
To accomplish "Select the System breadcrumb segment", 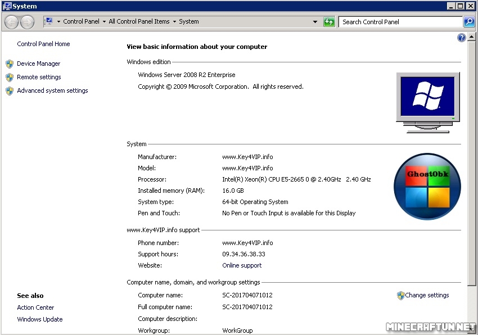I will click(189, 21).
